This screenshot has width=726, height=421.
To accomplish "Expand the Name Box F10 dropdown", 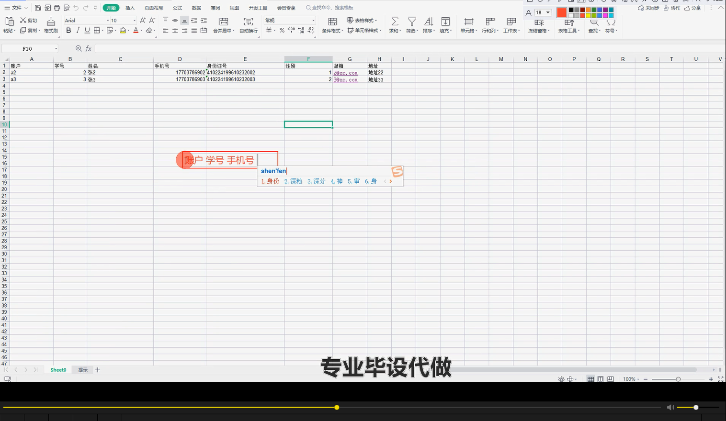I will (56, 49).
